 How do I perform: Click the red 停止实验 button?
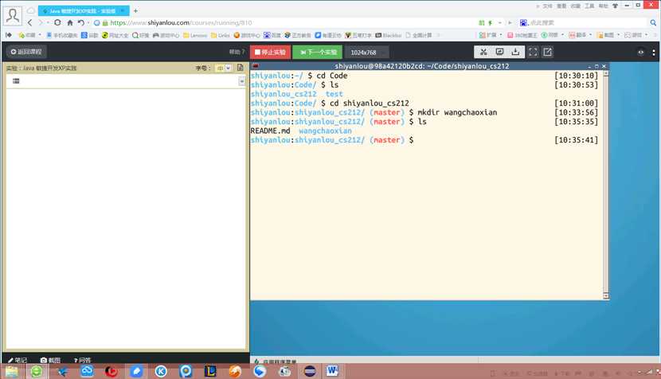click(x=270, y=53)
